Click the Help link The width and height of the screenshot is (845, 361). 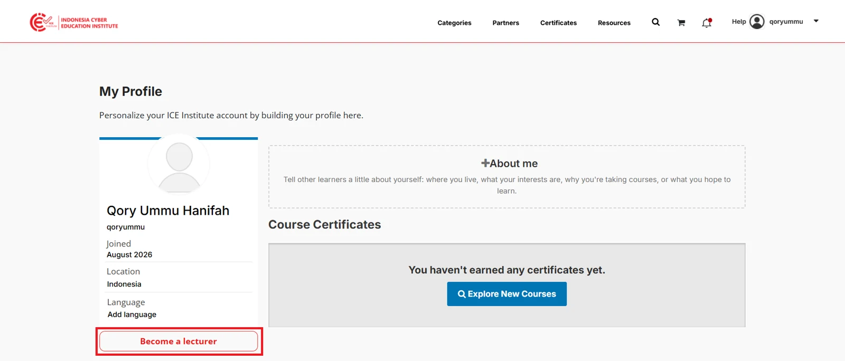click(739, 22)
